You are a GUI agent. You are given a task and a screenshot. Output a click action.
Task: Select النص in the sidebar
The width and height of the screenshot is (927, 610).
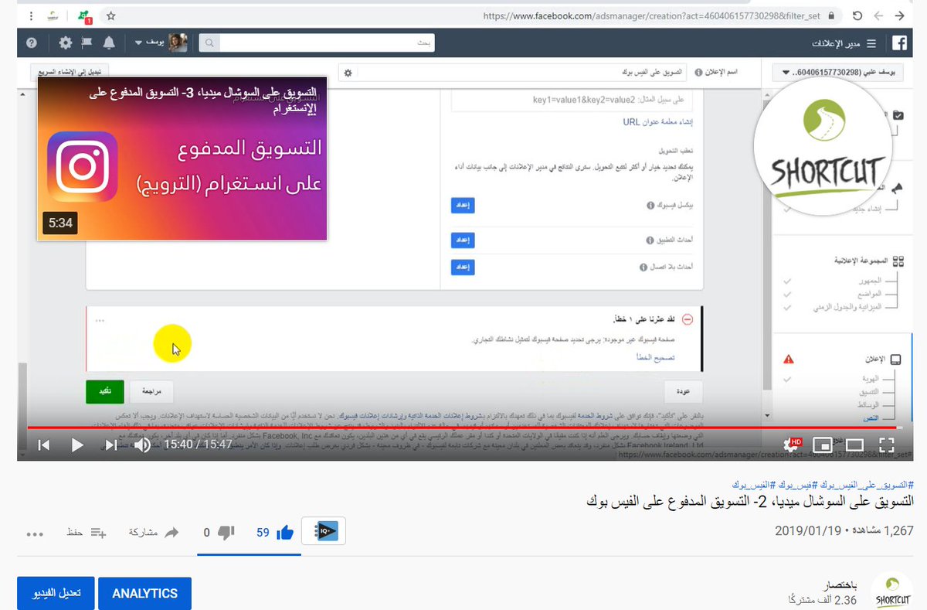coord(873,418)
